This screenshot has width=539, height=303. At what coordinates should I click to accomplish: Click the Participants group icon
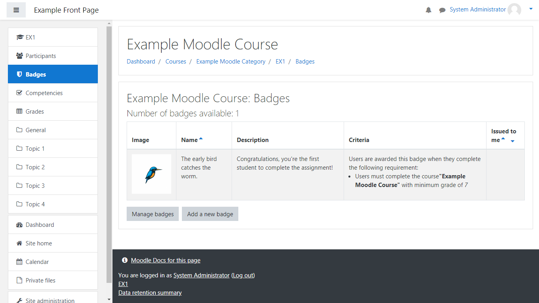(19, 56)
